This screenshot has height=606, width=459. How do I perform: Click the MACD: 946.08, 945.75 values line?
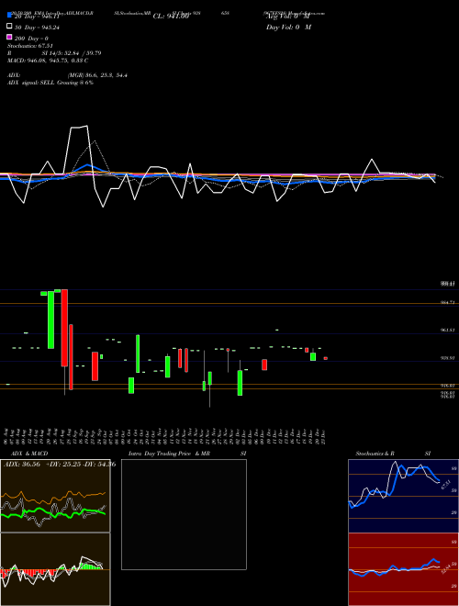click(x=48, y=61)
